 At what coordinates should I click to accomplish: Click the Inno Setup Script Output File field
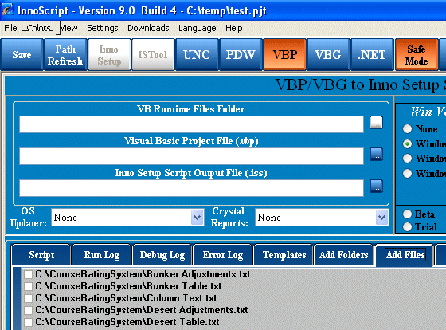coord(191,188)
